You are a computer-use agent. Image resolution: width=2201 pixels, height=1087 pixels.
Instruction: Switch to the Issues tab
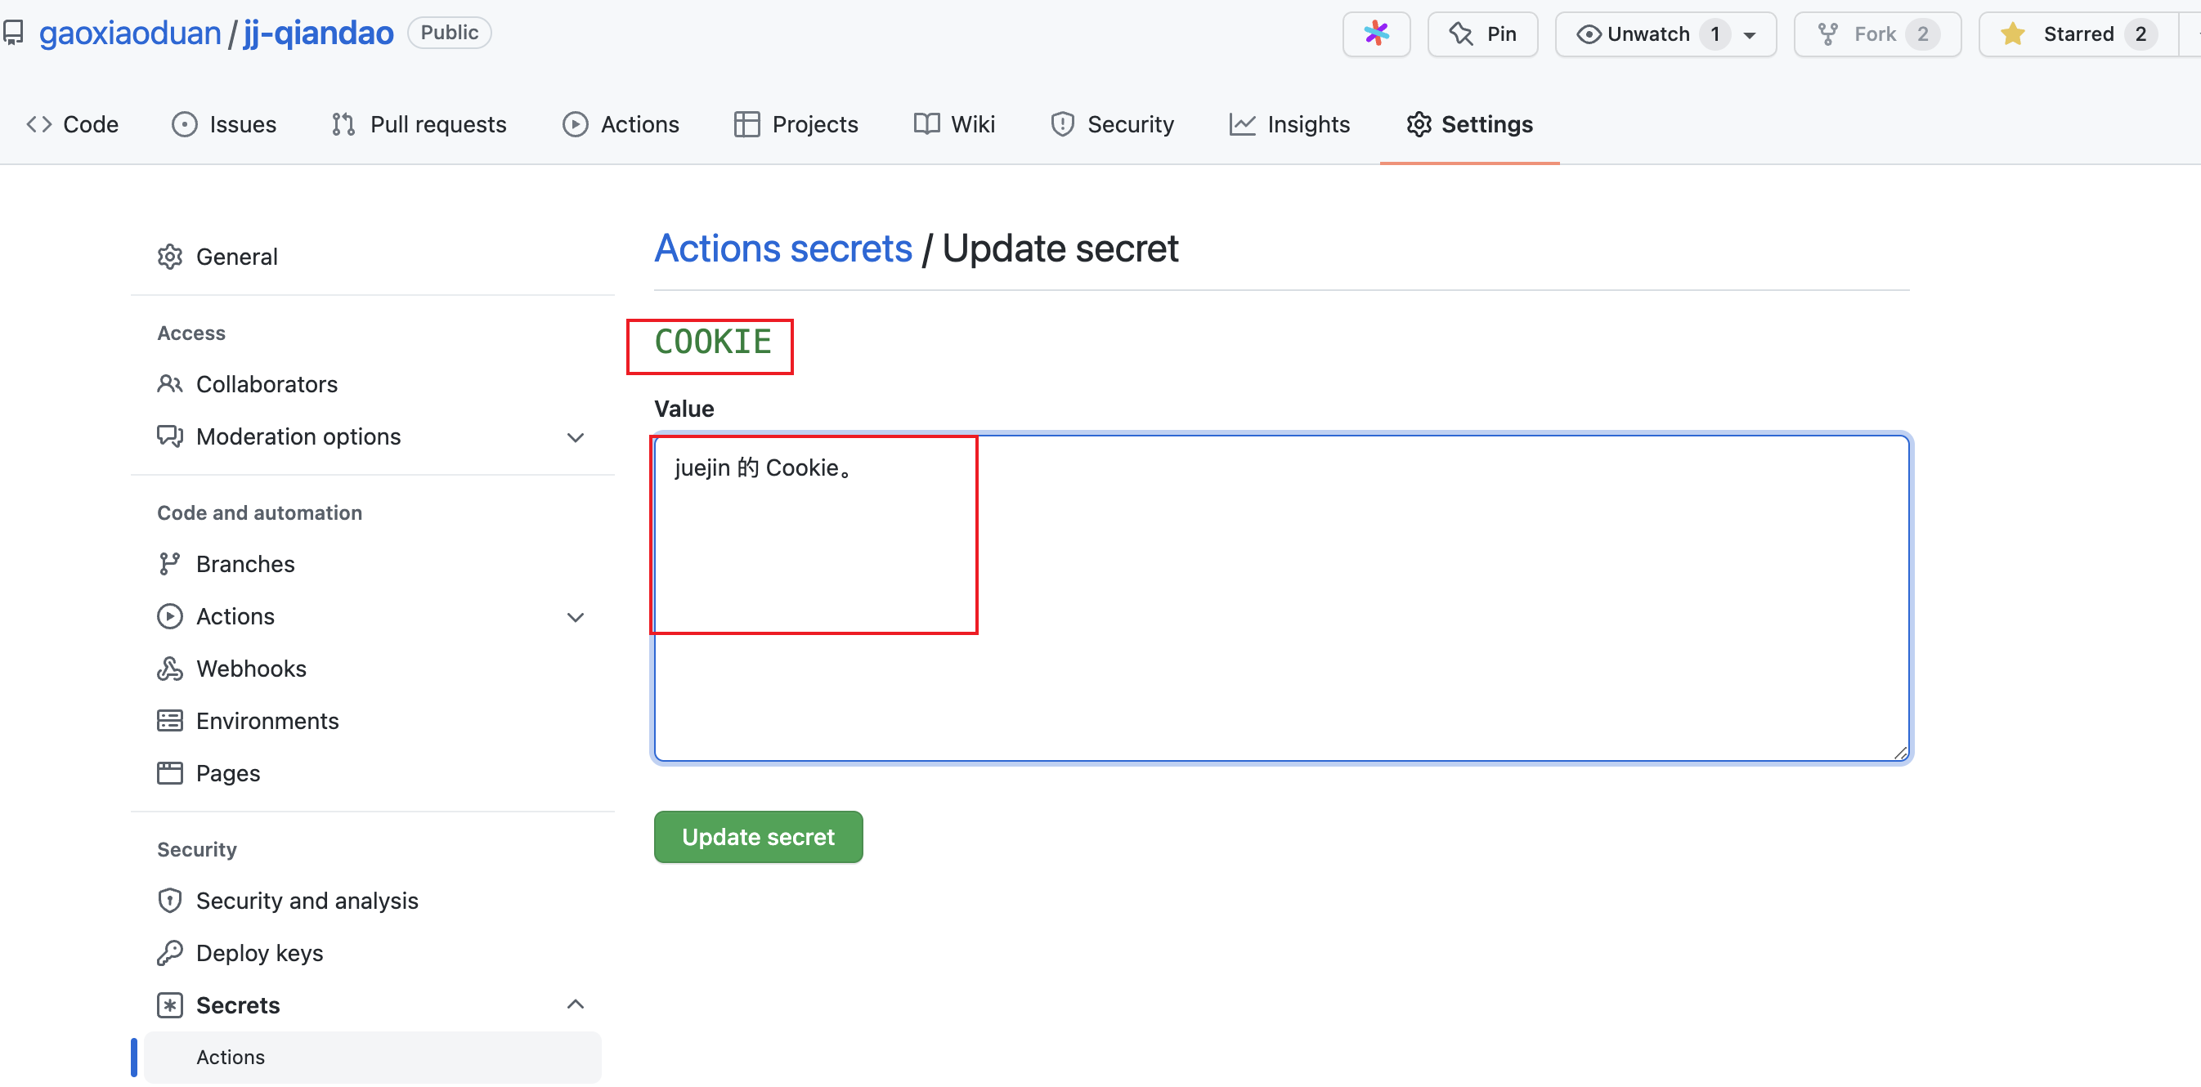pos(224,125)
